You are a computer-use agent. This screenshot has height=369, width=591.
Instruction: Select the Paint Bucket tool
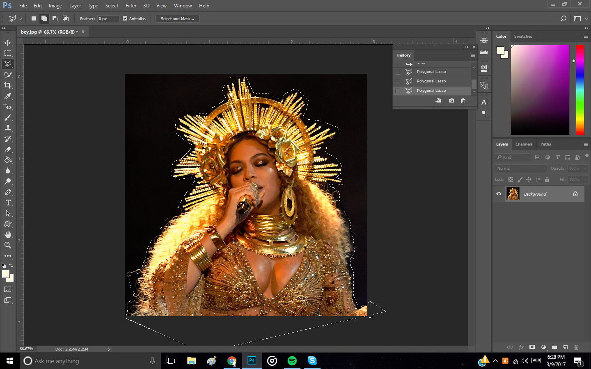pos(8,160)
